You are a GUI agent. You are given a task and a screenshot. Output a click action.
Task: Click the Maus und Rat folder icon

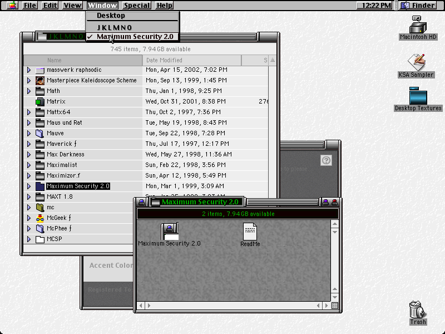40,122
